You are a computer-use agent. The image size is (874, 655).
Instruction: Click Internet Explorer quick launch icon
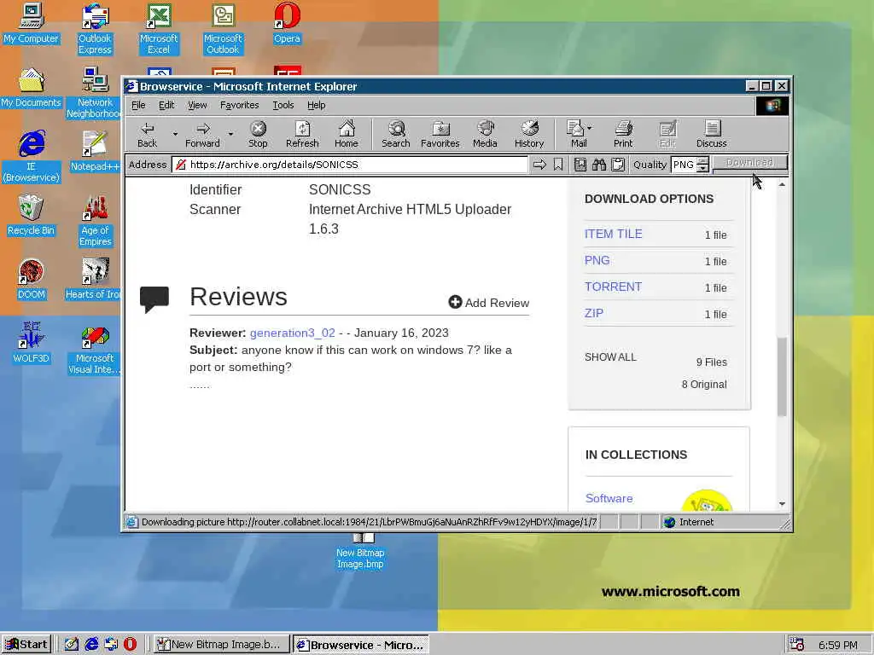pyautogui.click(x=91, y=645)
